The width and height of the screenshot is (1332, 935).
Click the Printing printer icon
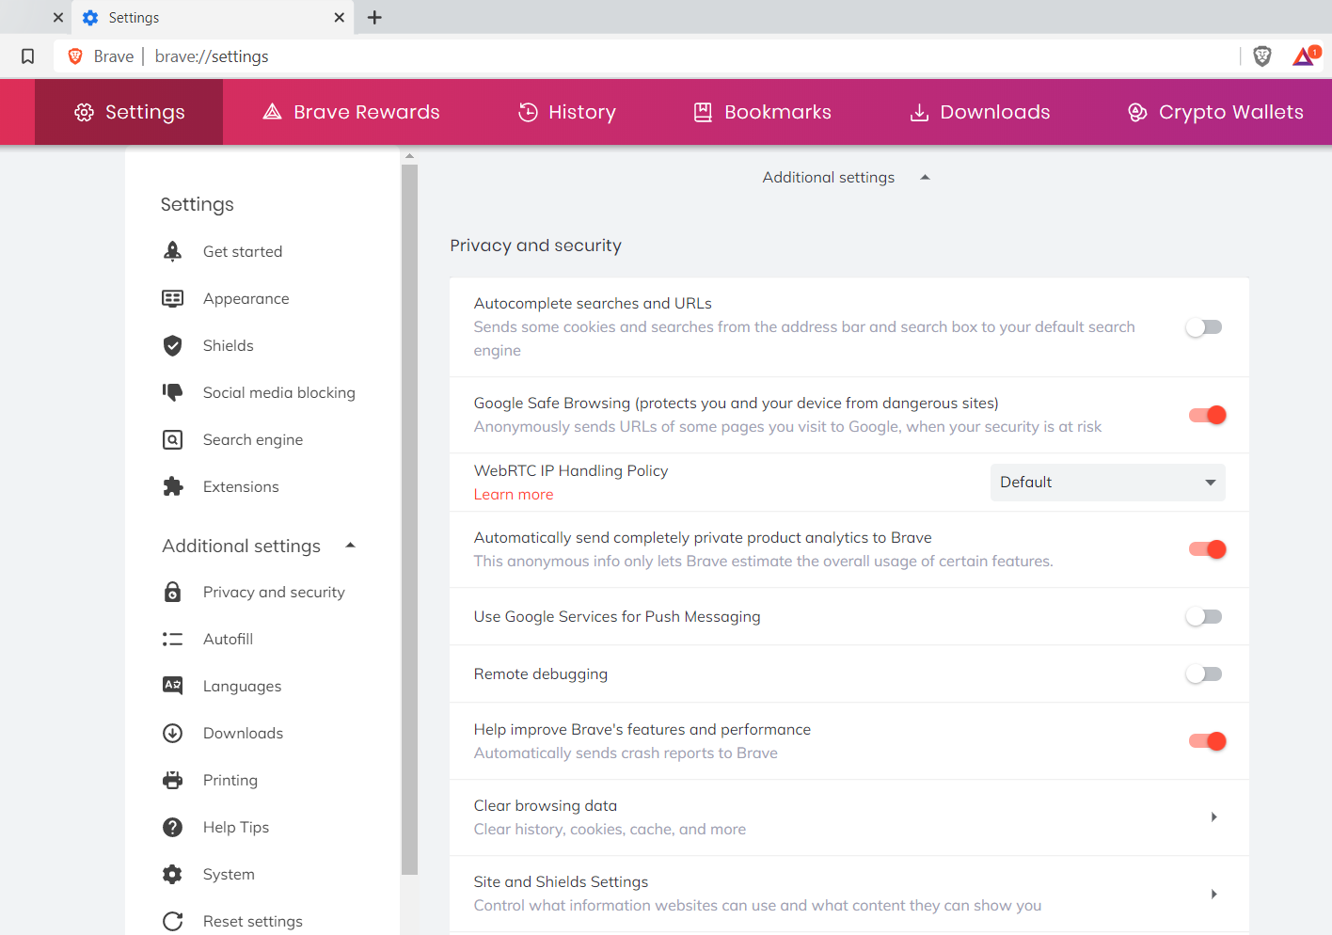[173, 780]
